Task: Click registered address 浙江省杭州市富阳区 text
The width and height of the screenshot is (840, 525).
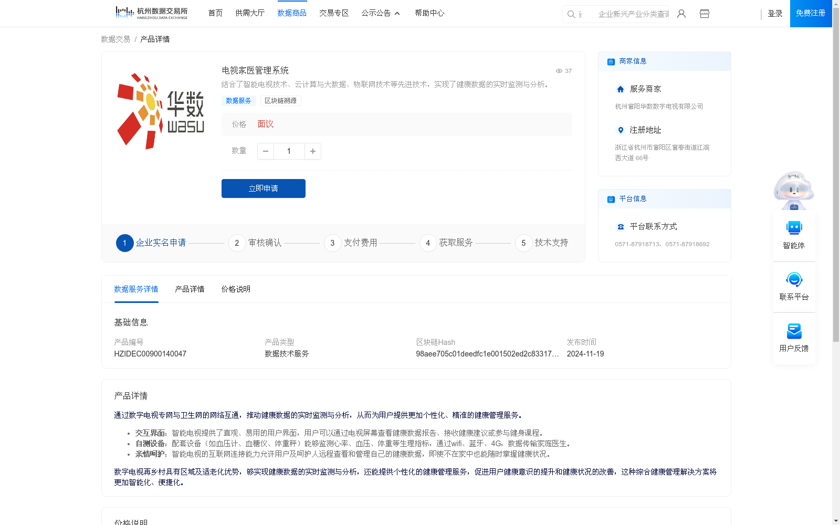Action: tap(662, 153)
